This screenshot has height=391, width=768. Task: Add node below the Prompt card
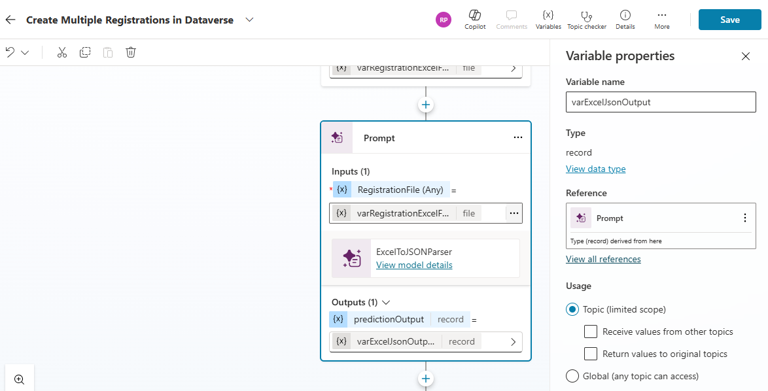(x=426, y=379)
